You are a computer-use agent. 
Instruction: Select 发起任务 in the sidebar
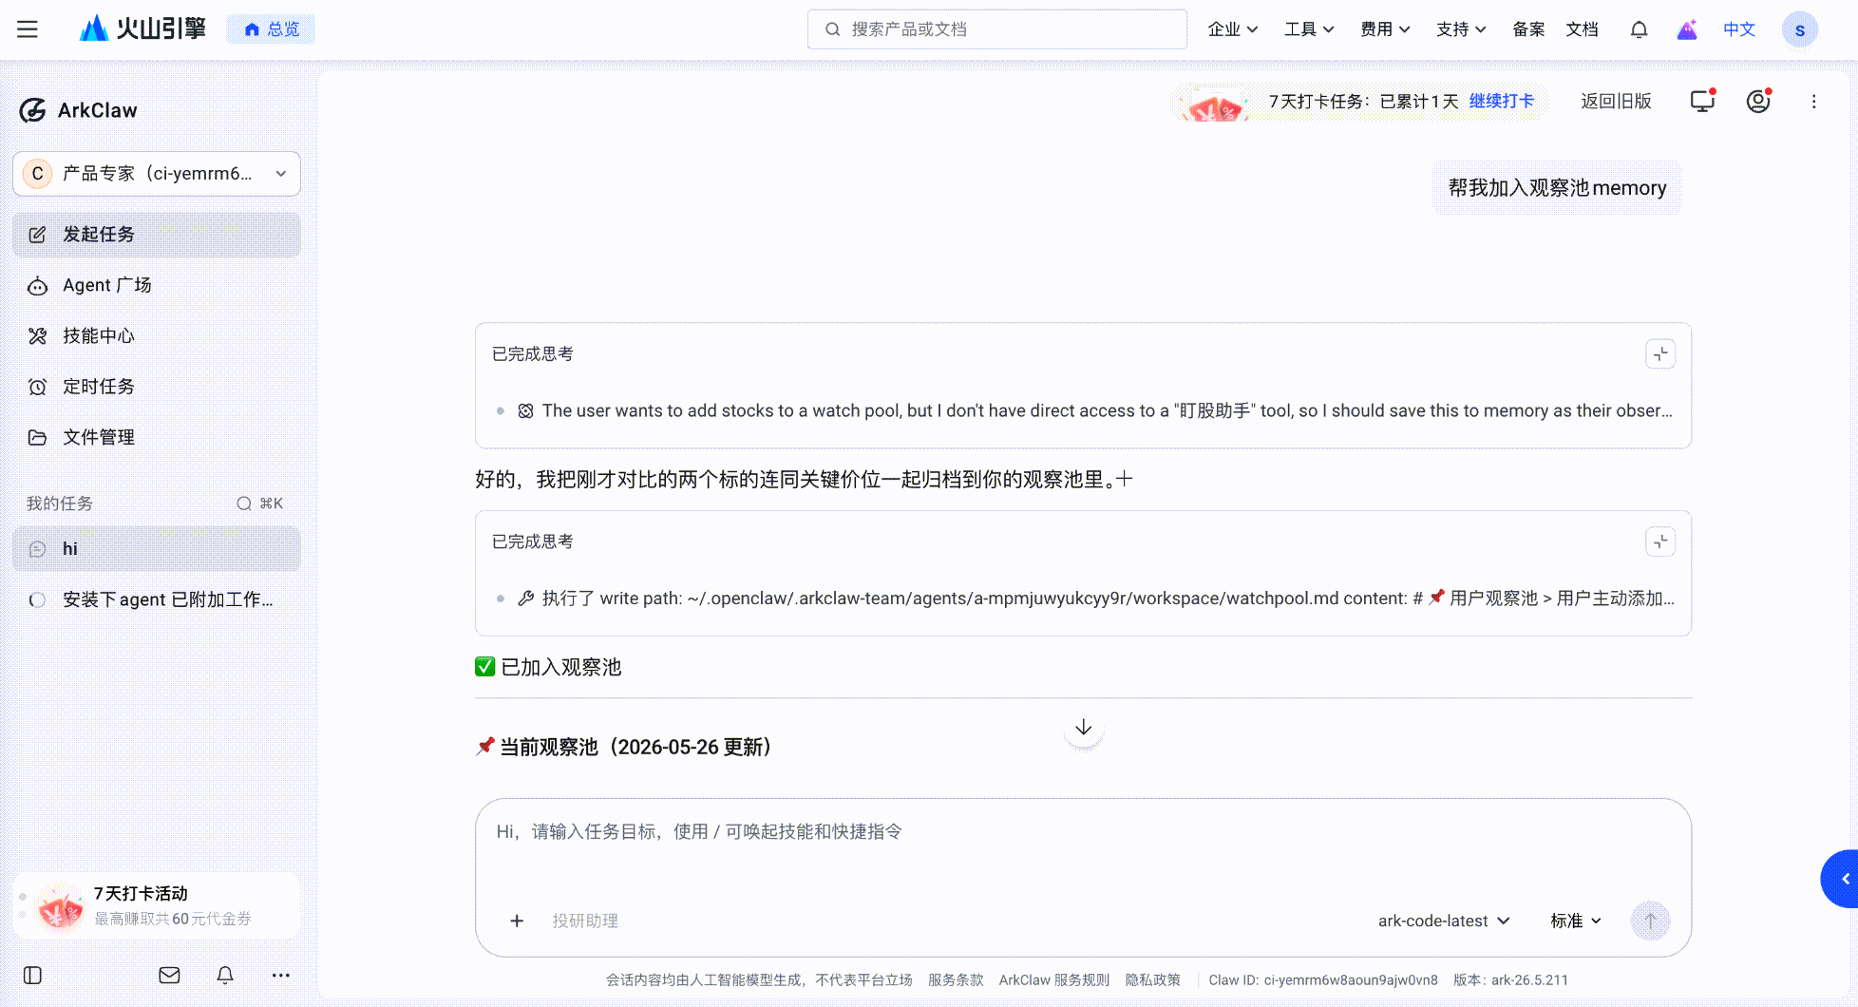coord(157,235)
